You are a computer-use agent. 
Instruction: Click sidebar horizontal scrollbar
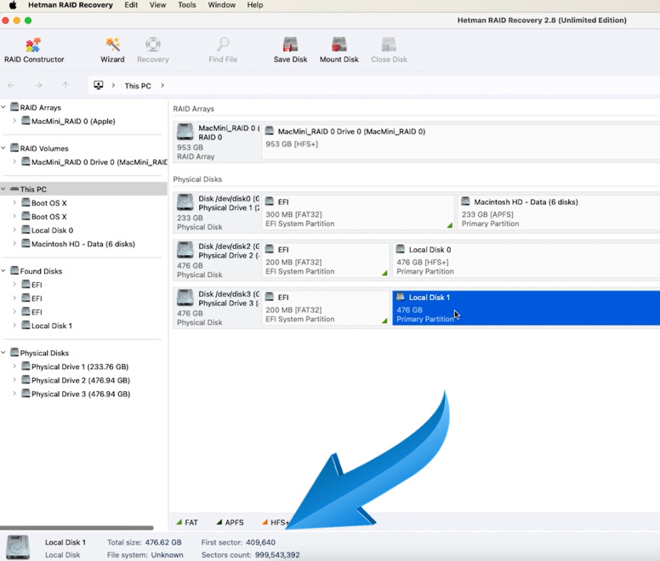click(77, 527)
